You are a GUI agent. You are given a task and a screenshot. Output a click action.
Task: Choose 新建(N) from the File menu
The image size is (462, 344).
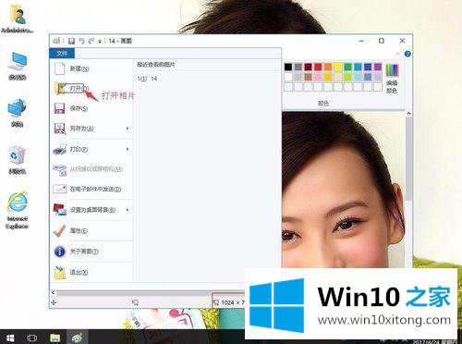[91, 68]
